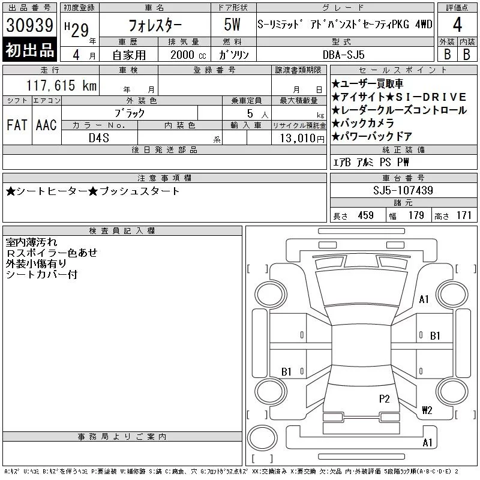Select the W2 repair mark on diagram

click(427, 410)
